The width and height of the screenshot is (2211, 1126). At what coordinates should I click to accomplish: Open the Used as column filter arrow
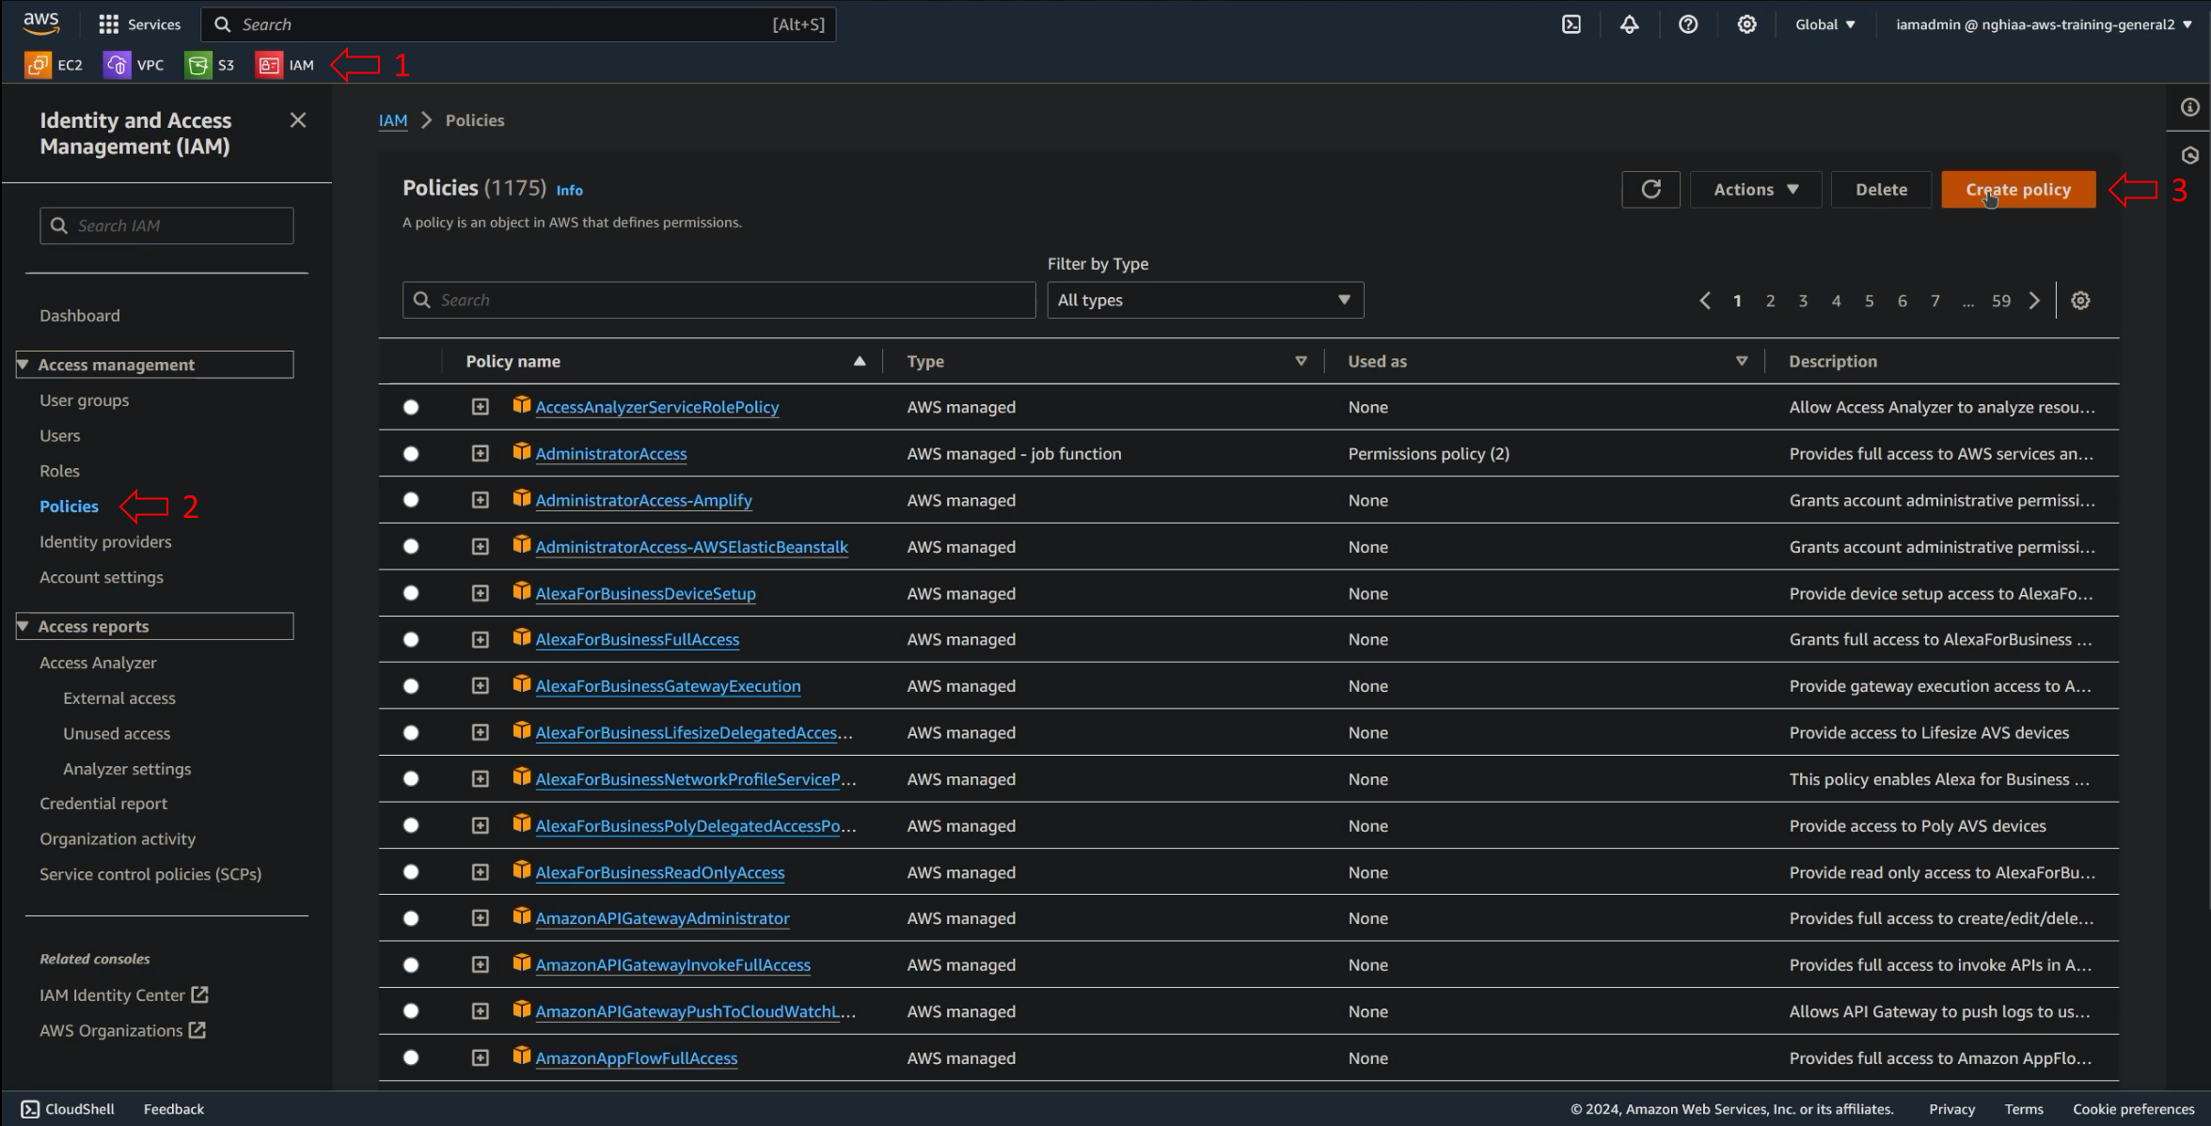[1742, 361]
